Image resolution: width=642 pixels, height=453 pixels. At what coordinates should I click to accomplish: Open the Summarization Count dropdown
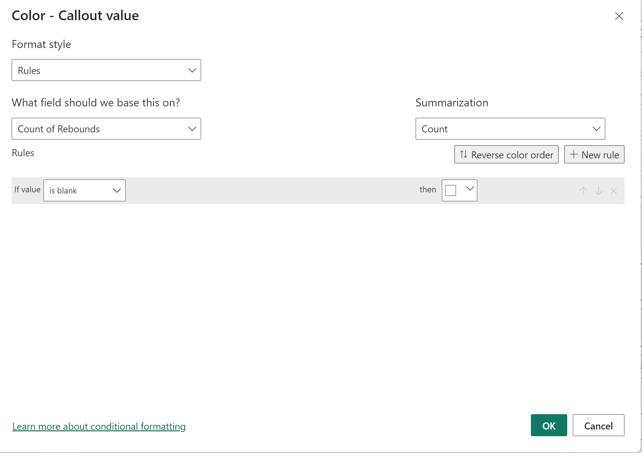point(510,129)
